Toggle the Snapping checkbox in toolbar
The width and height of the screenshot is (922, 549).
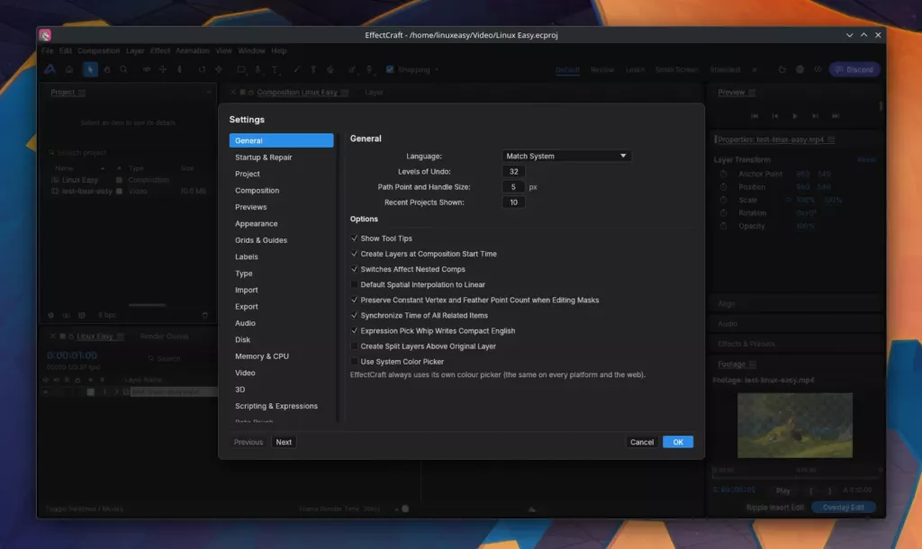click(x=389, y=69)
